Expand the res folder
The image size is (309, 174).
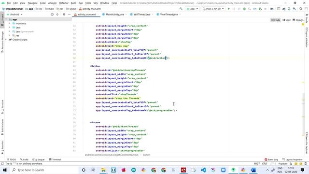pyautogui.click(x=10, y=35)
